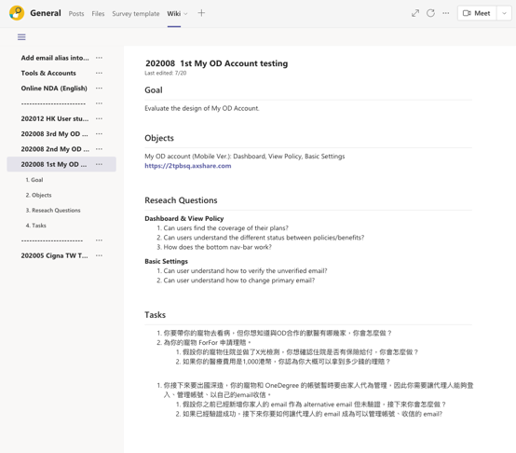Open Meet button dropdown arrow

click(504, 13)
